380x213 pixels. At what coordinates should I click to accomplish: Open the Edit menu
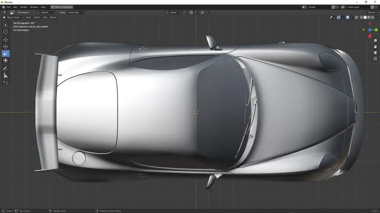[15, 7]
